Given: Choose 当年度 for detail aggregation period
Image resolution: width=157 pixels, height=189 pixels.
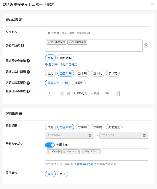Looking at the screenshot, I should [98, 73].
